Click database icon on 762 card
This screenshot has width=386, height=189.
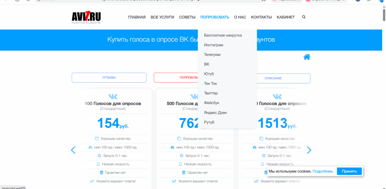(x=184, y=173)
